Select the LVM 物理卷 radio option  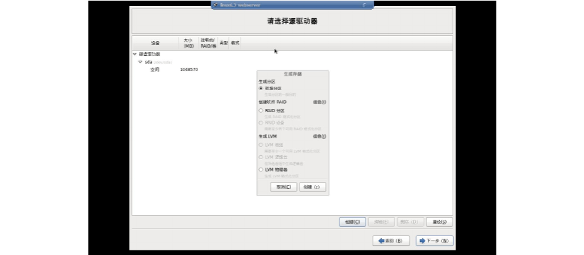point(261,170)
